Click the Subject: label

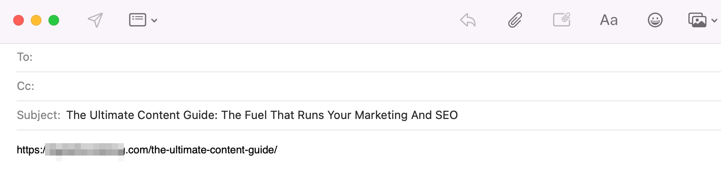[x=38, y=115]
